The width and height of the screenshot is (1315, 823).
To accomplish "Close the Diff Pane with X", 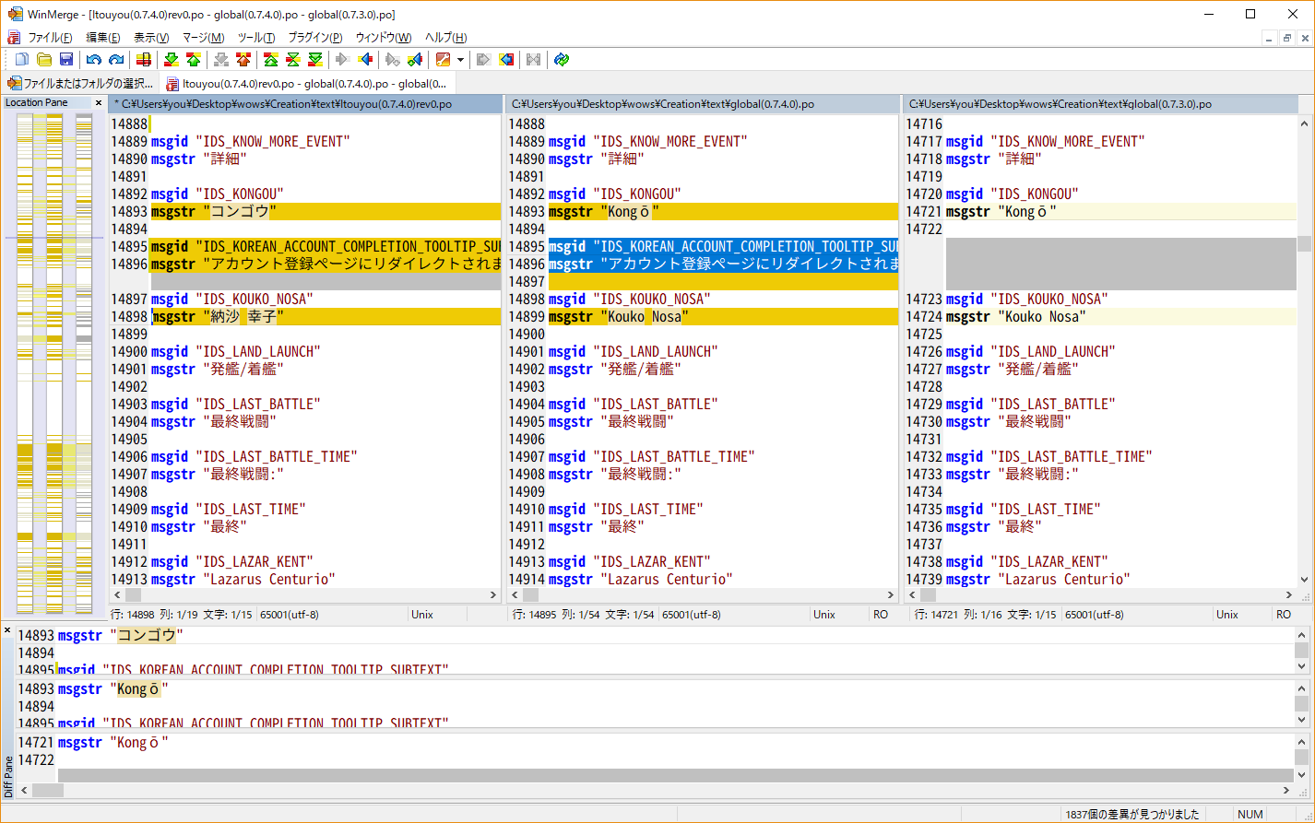I will coord(7,631).
